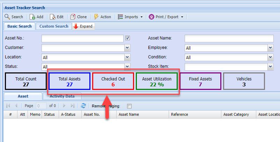The width and height of the screenshot is (280, 142).
Task: Click the Edit asset icon
Action: coord(53,17)
